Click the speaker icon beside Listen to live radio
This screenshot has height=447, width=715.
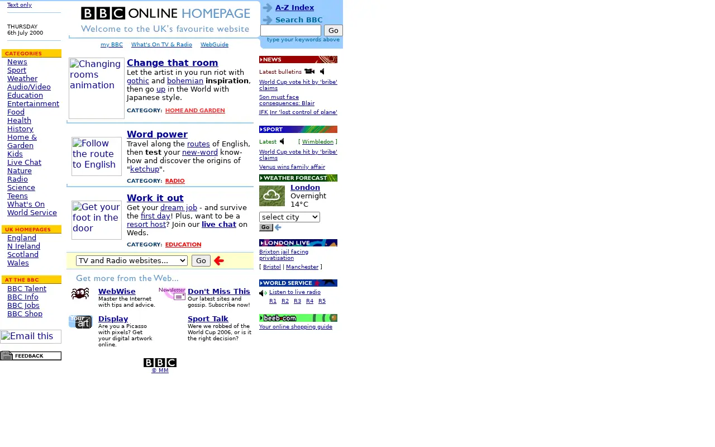tap(263, 293)
